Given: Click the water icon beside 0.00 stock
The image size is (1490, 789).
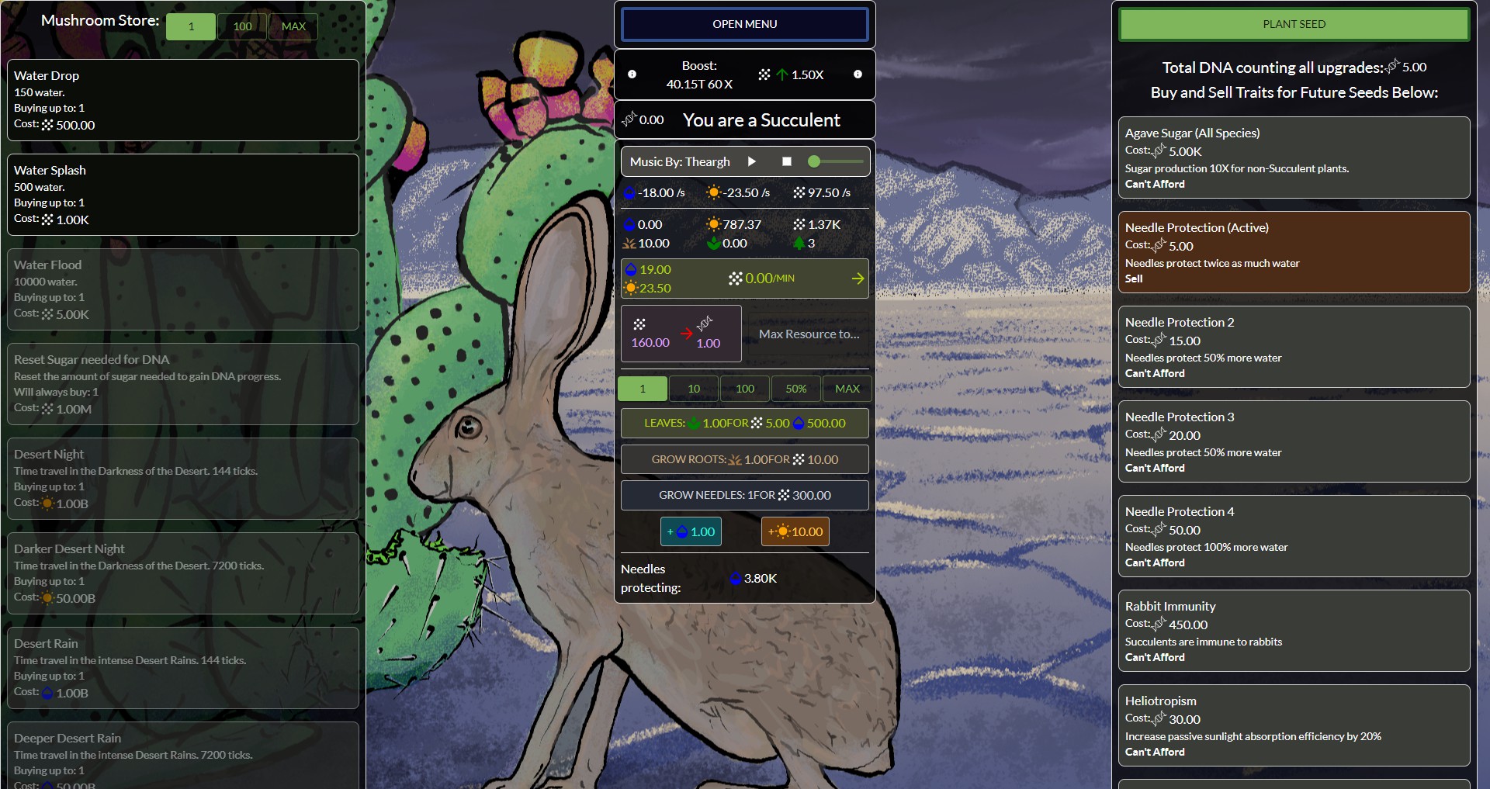Looking at the screenshot, I should (629, 224).
